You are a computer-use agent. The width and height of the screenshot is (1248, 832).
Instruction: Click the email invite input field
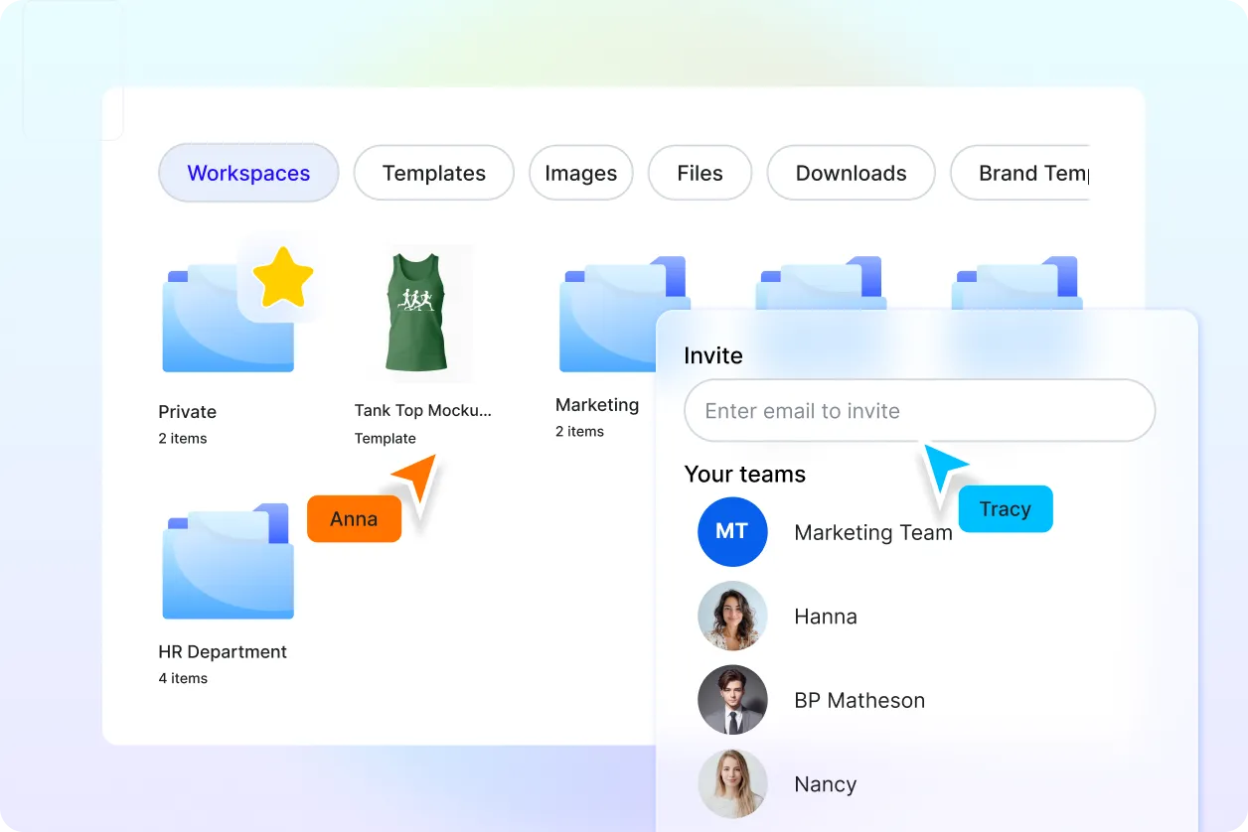[x=919, y=410]
